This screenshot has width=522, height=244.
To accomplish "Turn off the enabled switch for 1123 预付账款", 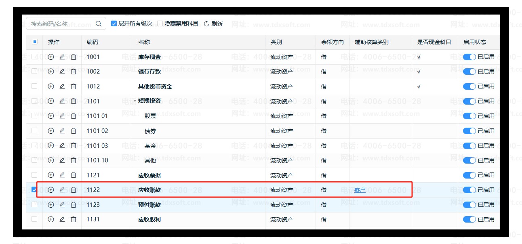I will click(469, 205).
